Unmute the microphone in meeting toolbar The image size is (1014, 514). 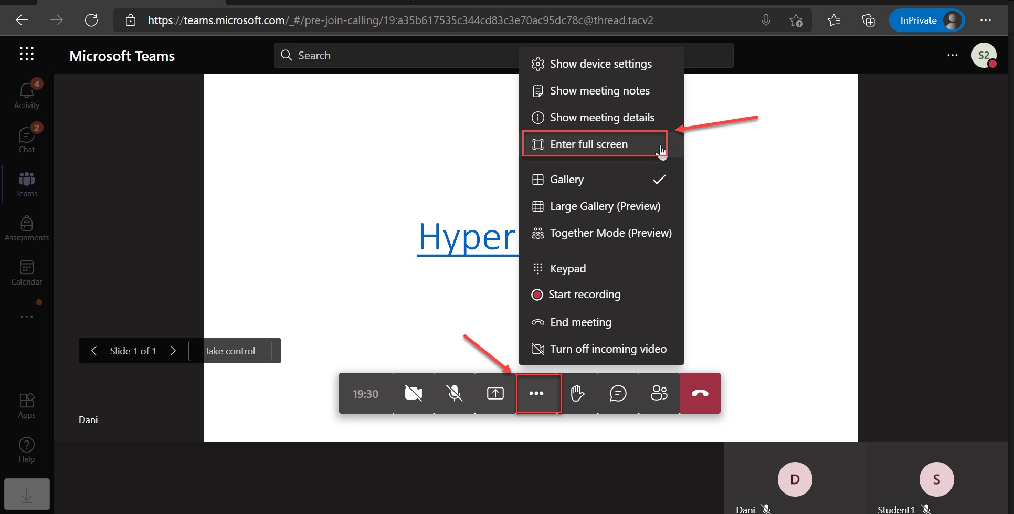[x=455, y=393]
